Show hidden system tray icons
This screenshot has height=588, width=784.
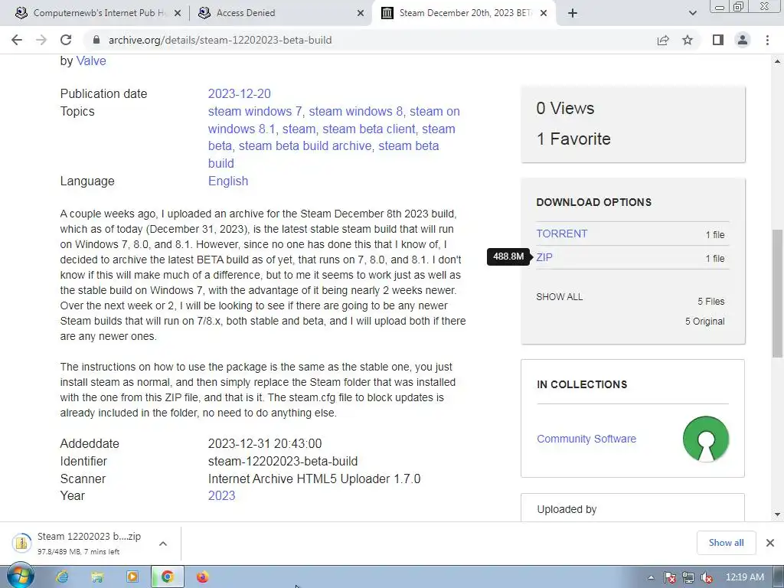click(651, 577)
